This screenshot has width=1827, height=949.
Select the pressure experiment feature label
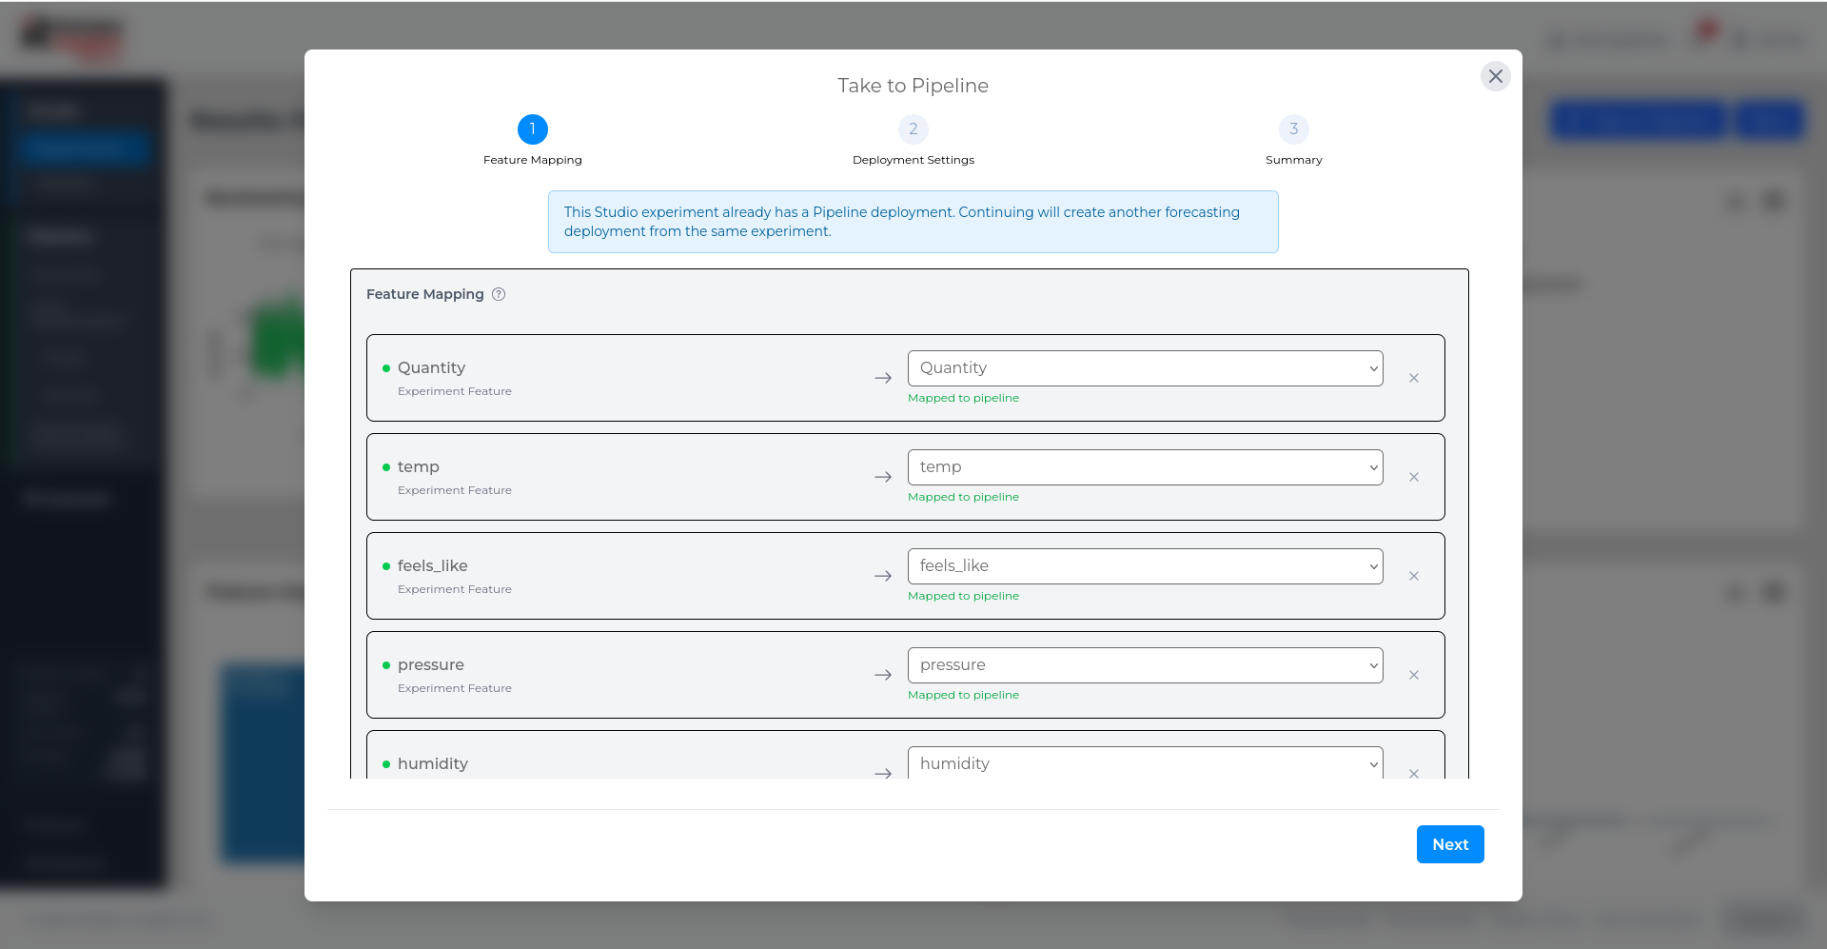click(431, 664)
